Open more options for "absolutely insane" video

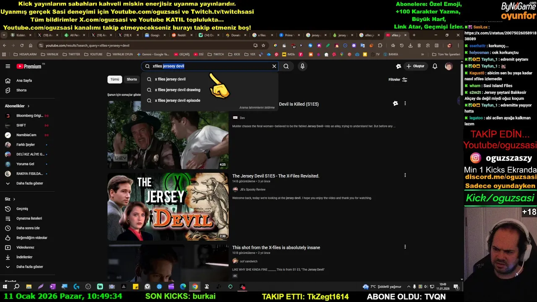pos(405,247)
